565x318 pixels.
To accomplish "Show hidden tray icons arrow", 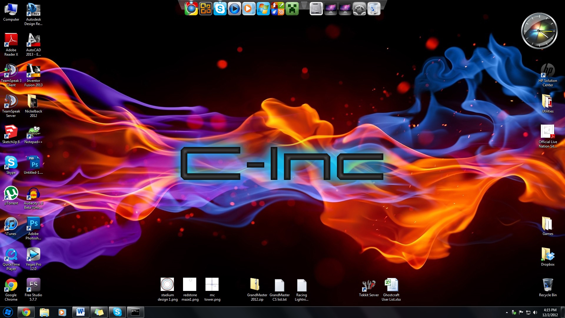I will click(x=506, y=312).
